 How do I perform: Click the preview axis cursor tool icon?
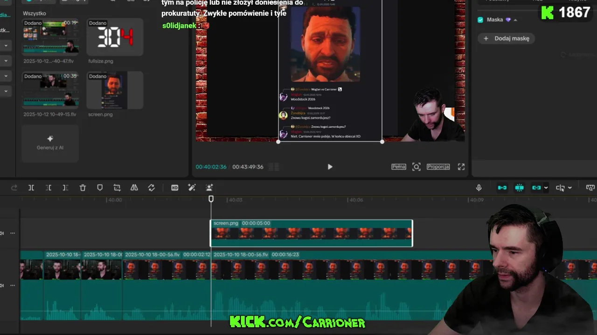click(x=560, y=188)
